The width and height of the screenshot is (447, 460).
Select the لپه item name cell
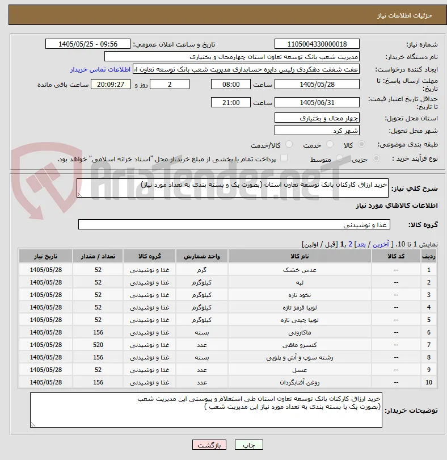tap(300, 282)
